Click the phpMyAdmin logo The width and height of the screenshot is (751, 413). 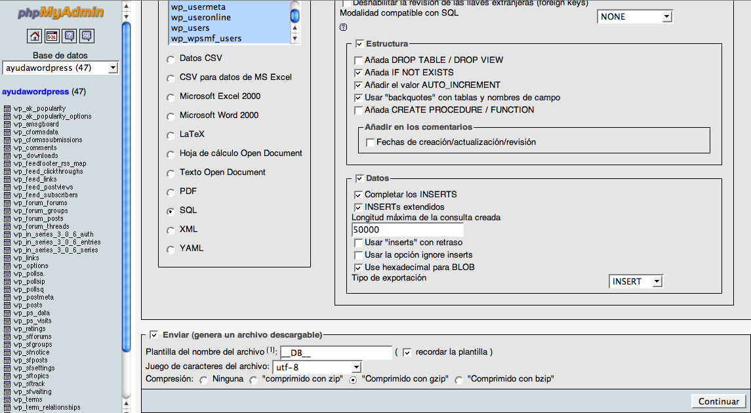60,12
